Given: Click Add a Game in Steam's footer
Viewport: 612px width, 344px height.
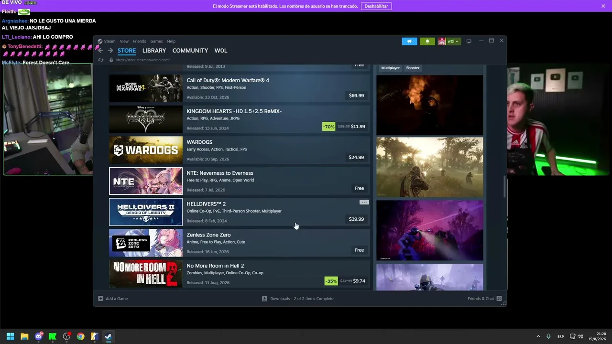Looking at the screenshot, I should click(117, 299).
